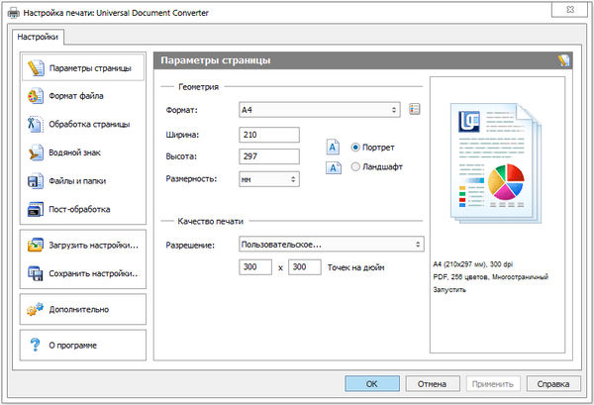Click the Формат файла palette icon
594x405 pixels.
pos(36,96)
